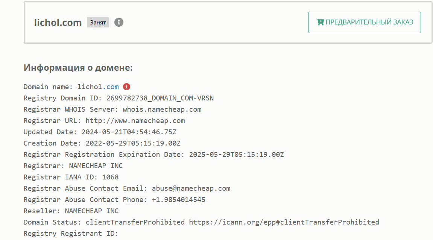Viewport: 433px width, 240px height.
Task: Open the icann.org/epp#clientTransferProhibited URL
Action: pyautogui.click(x=284, y=222)
